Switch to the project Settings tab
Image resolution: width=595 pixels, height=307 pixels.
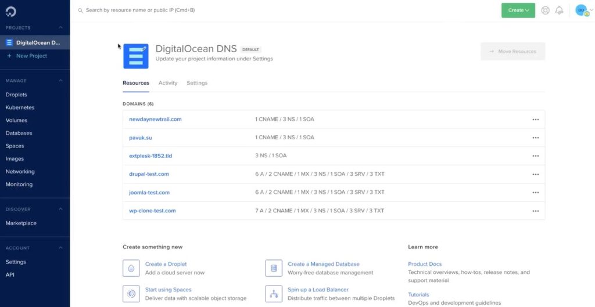[x=197, y=83]
